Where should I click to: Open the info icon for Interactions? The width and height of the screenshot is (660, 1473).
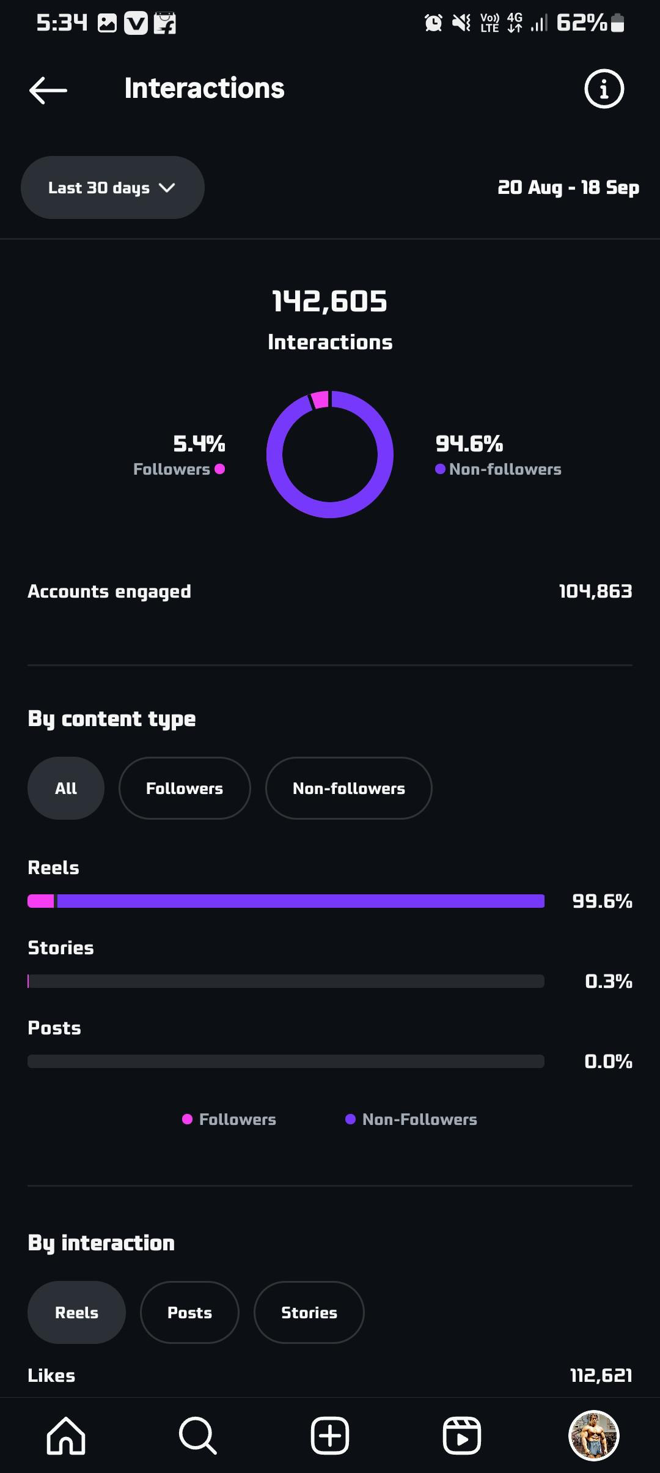pos(604,89)
